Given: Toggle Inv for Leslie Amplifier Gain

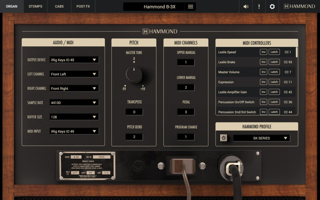Looking at the screenshot, I should pos(263,92).
